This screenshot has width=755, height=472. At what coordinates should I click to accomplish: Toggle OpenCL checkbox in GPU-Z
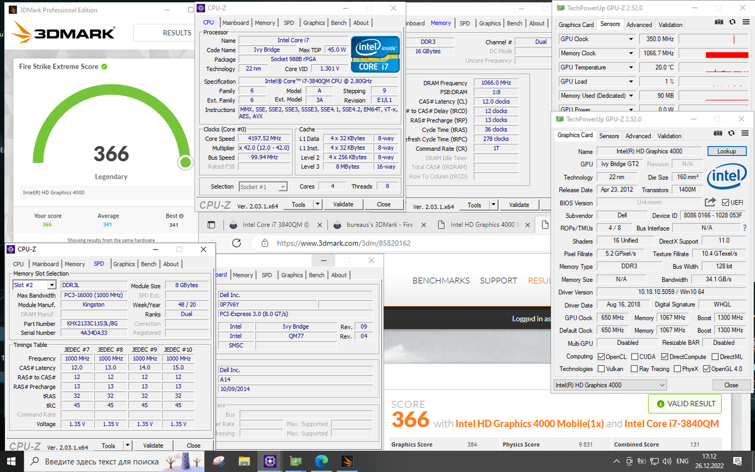[601, 357]
